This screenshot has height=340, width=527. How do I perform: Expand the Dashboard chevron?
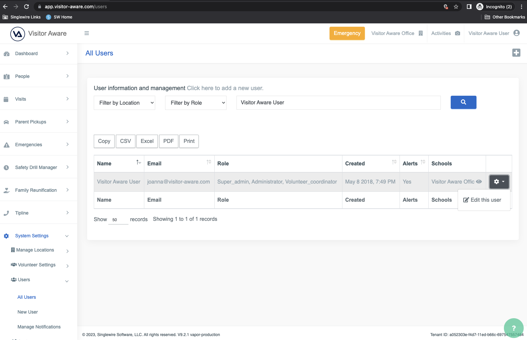coord(67,53)
